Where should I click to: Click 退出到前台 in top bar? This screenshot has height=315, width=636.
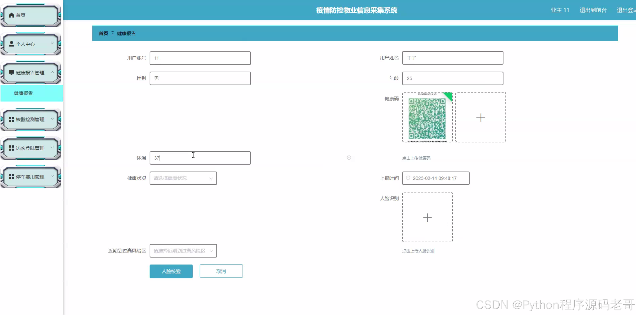593,10
